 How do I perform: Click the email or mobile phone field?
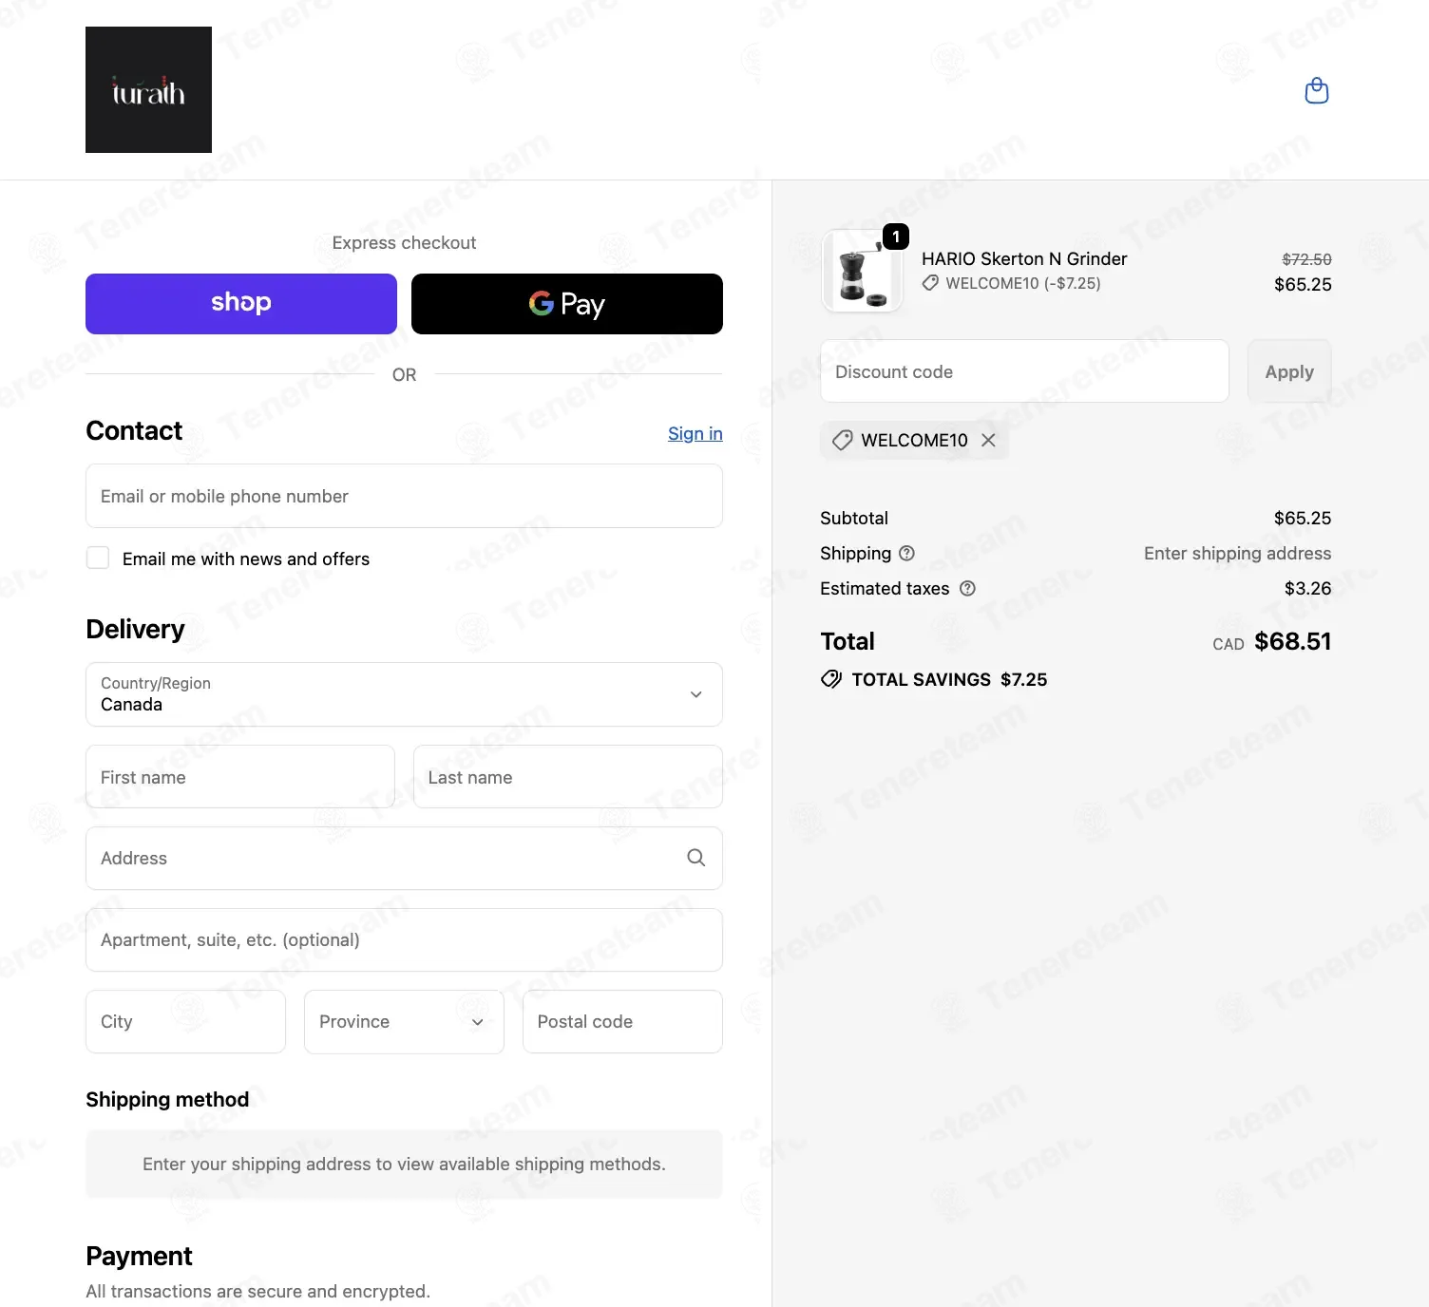[404, 496]
